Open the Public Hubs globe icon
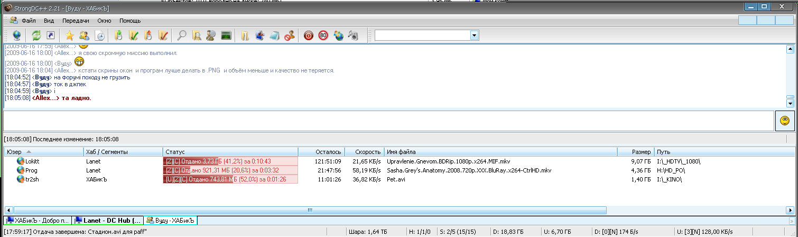Screen dimensions: 798x237 [17, 35]
